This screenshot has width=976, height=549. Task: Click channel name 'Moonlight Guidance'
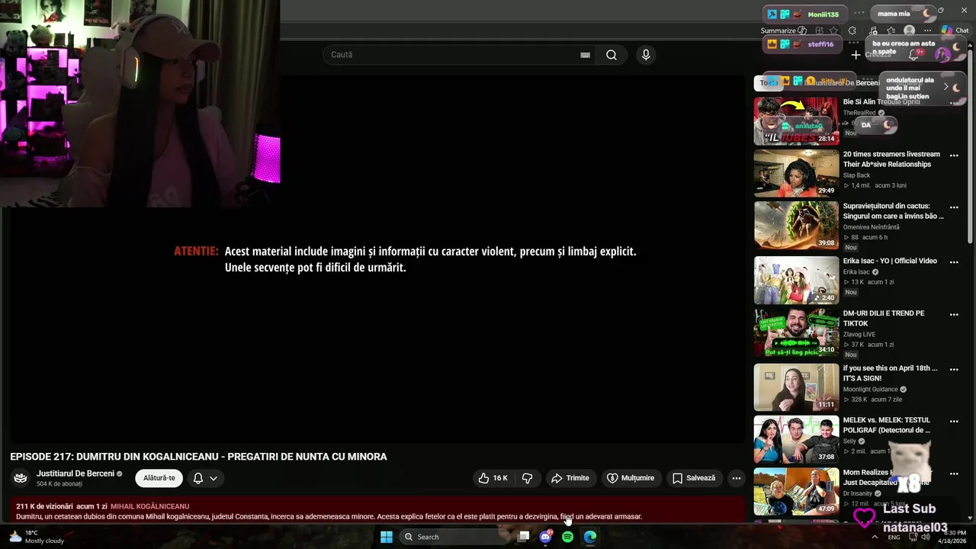pos(870,390)
